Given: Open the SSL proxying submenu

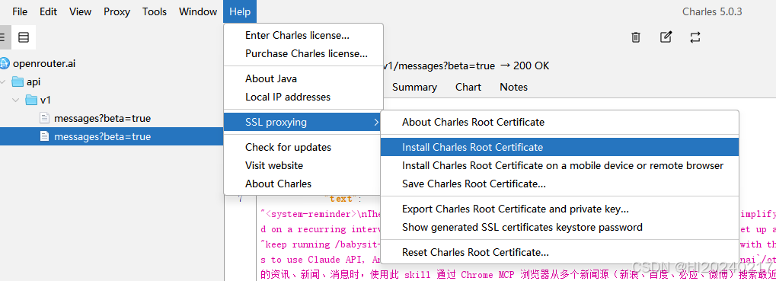Looking at the screenshot, I should click(303, 122).
